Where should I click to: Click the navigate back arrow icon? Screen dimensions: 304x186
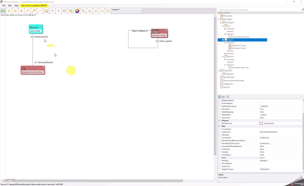[x=15, y=11]
